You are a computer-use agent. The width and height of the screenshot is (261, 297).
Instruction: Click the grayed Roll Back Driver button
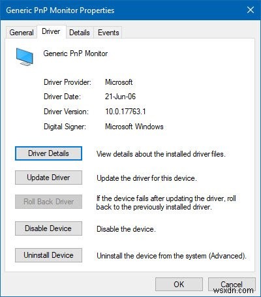48,202
